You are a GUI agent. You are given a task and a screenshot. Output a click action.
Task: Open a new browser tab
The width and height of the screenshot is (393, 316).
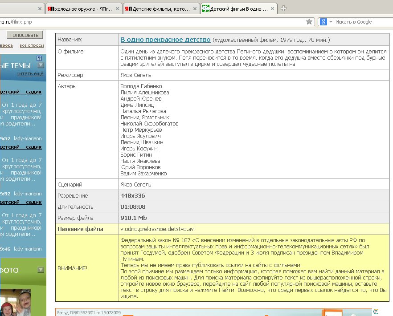(284, 8)
